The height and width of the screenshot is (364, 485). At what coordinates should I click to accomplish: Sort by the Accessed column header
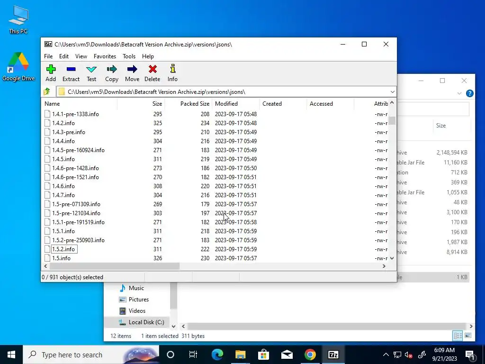pyautogui.click(x=330, y=104)
